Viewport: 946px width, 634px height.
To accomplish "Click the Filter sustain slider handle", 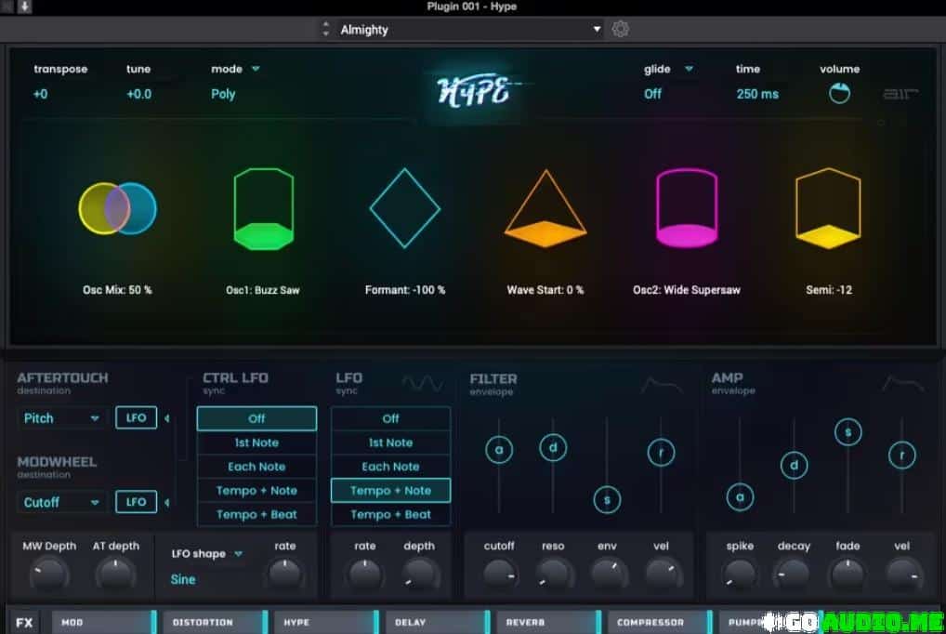I will coord(607,500).
